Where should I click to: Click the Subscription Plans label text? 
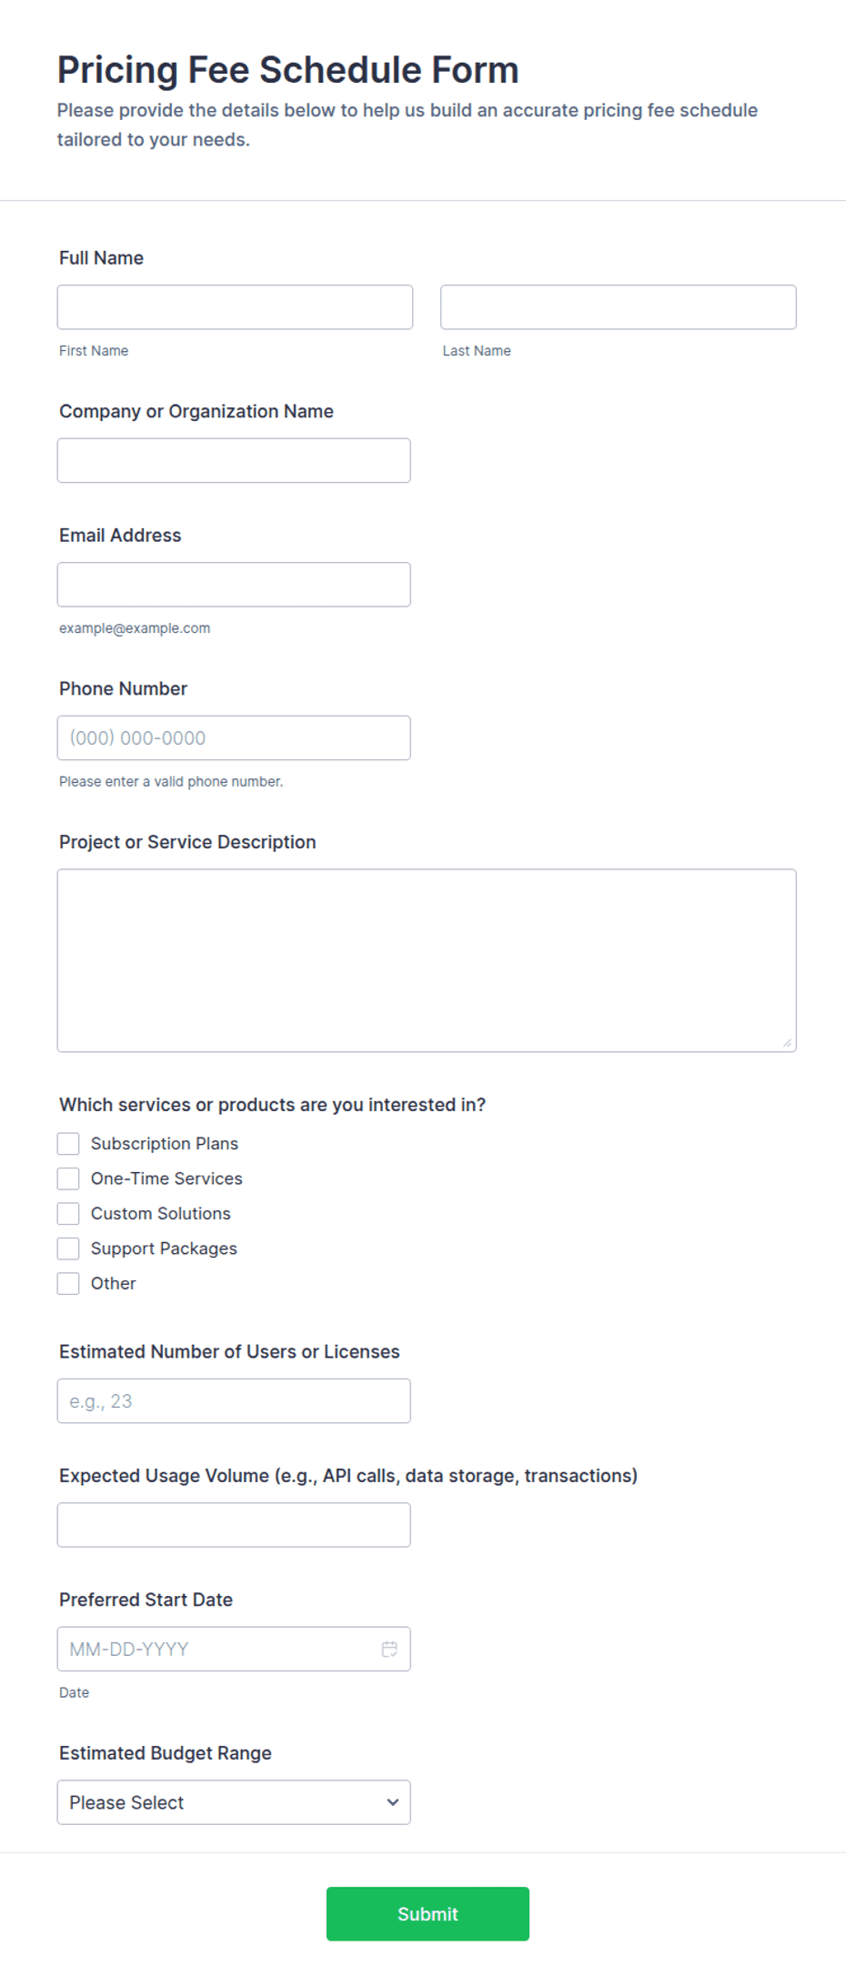tap(165, 1143)
